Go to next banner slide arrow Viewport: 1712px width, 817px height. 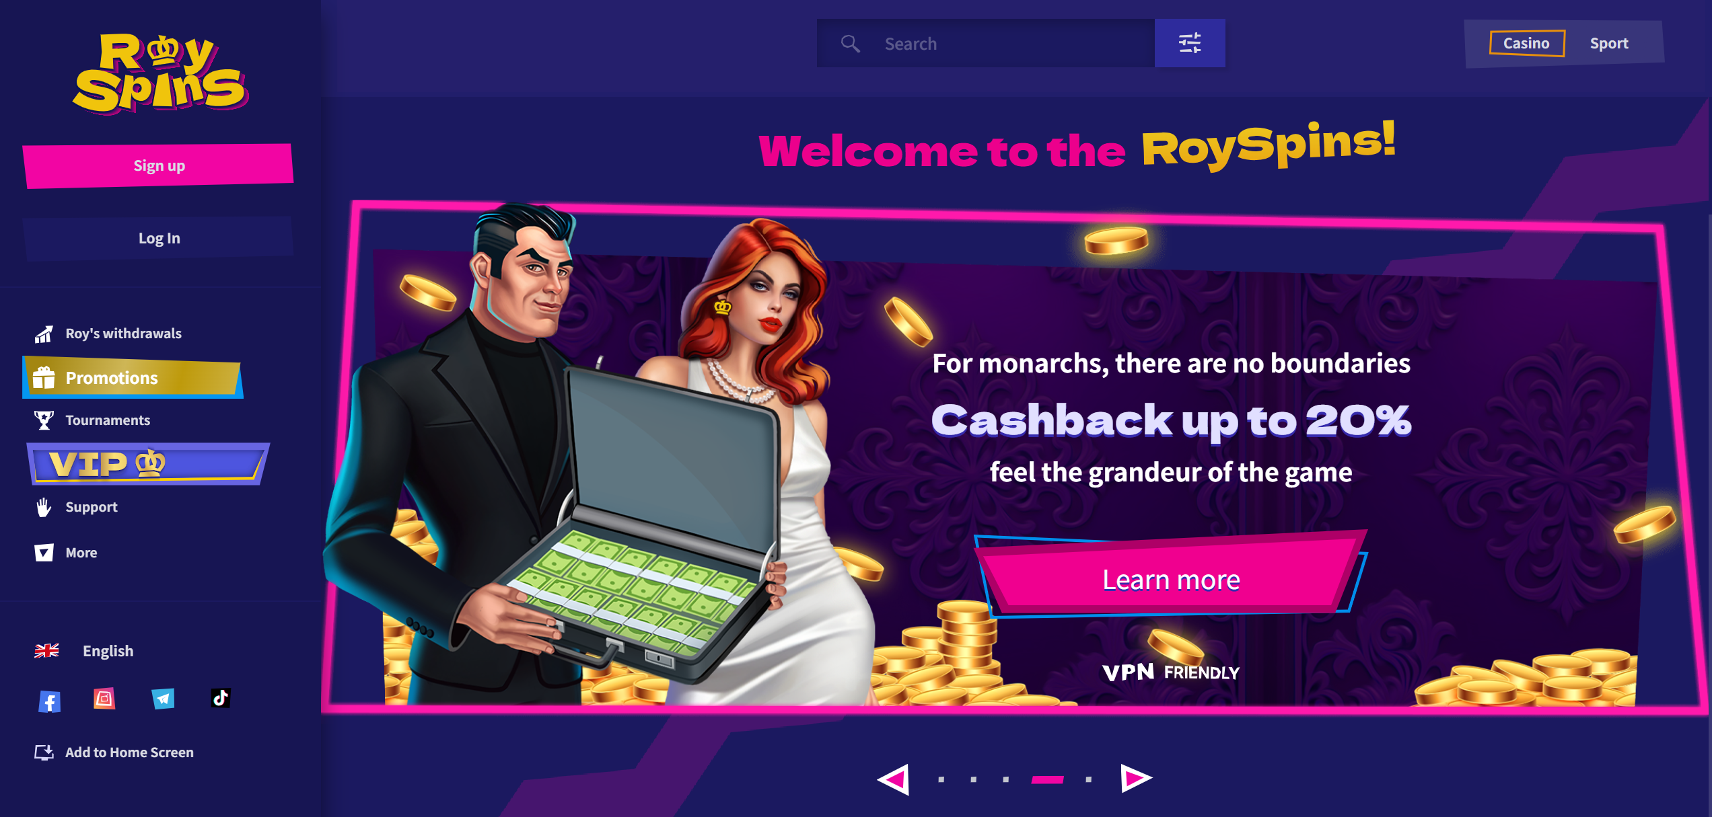coord(1136,779)
